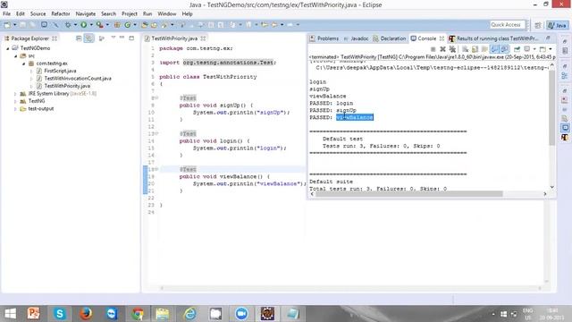
Task: Click the Java perspective button
Action: pos(557,25)
